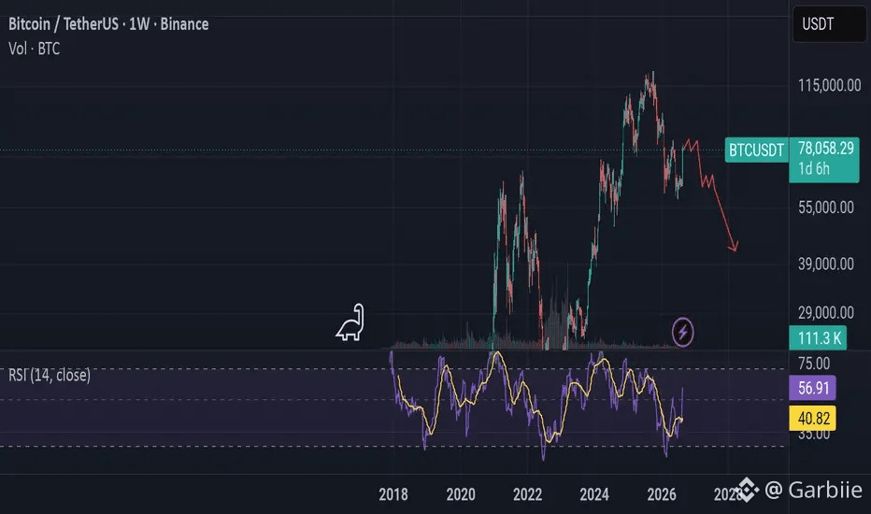Click the 115,000.00 price axis label
Viewport: 871px width, 514px height.
[829, 86]
